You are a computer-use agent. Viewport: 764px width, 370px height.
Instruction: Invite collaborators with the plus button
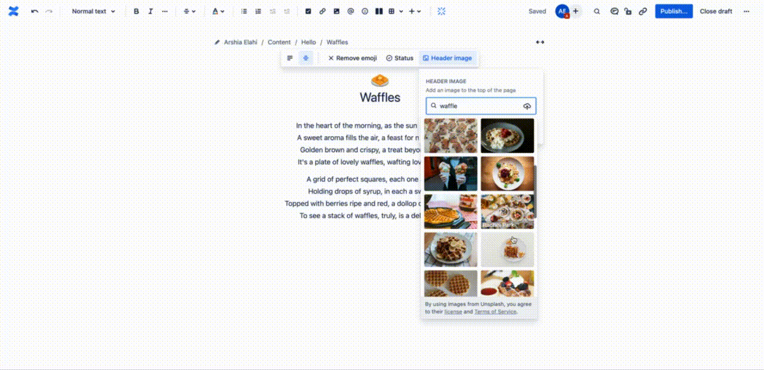[x=575, y=11]
